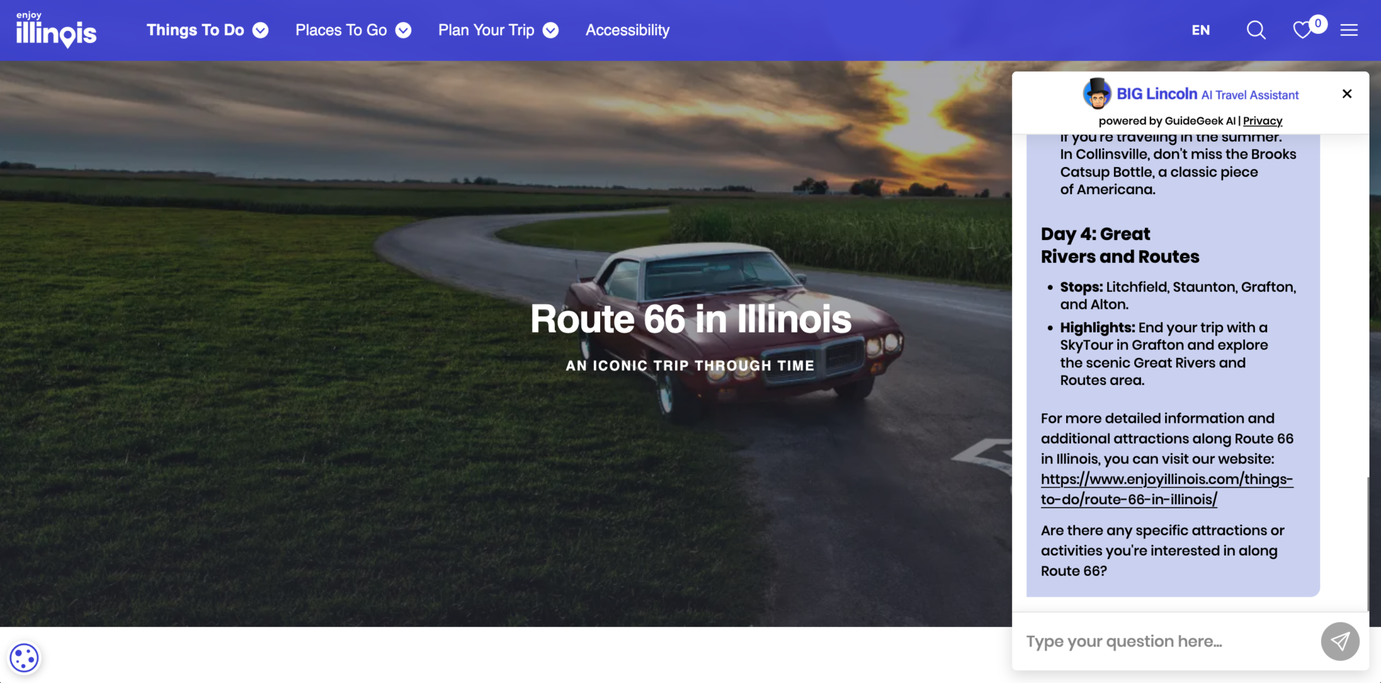Image resolution: width=1381 pixels, height=683 pixels.
Task: Click the BIG Lincoln avatar icon
Action: tap(1097, 93)
